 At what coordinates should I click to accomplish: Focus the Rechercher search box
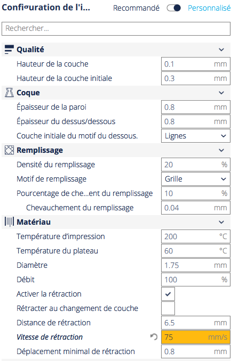116,29
